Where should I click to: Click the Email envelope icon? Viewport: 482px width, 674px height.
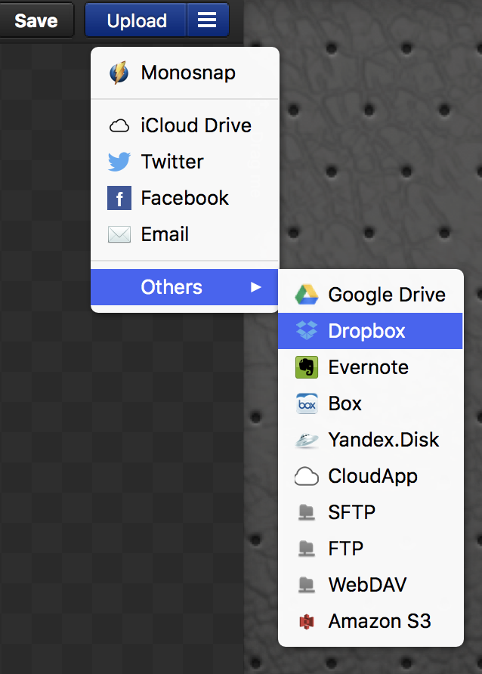(119, 235)
